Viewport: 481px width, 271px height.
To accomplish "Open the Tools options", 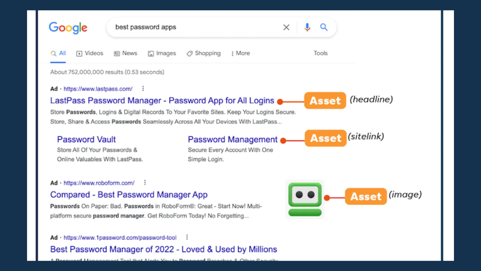I will [x=321, y=53].
